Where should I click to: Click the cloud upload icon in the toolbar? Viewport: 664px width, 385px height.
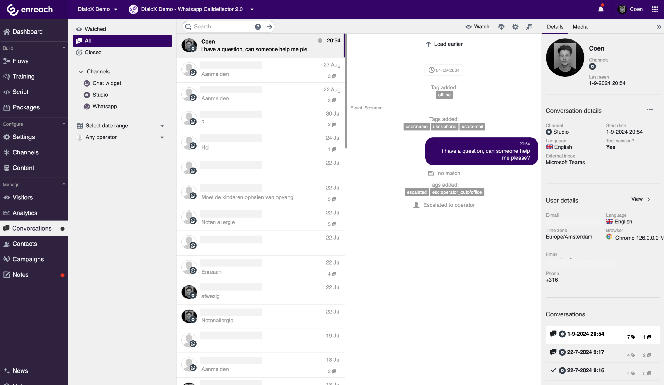pyautogui.click(x=501, y=27)
